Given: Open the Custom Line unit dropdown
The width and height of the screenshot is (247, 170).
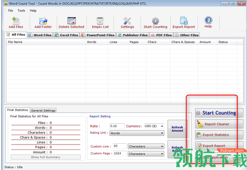Looking at the screenshot, I should tap(146, 146).
